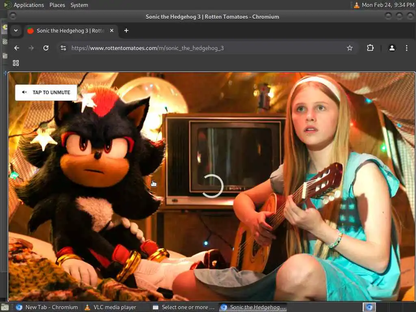416x312 pixels.
Task: Open the Places menu
Action: coord(57,5)
